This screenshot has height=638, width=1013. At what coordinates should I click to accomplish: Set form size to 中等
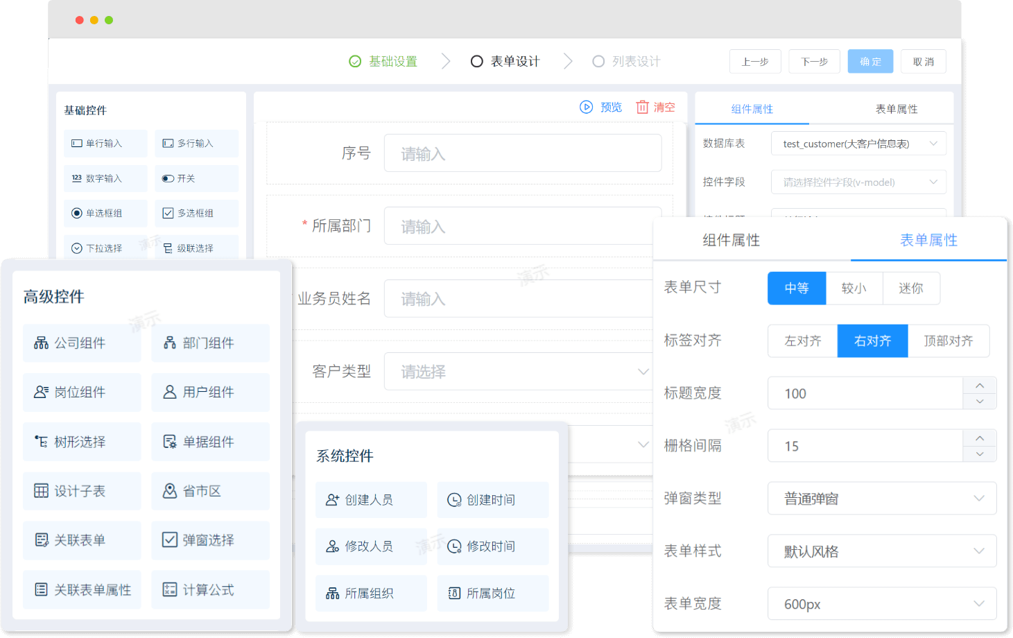click(797, 288)
